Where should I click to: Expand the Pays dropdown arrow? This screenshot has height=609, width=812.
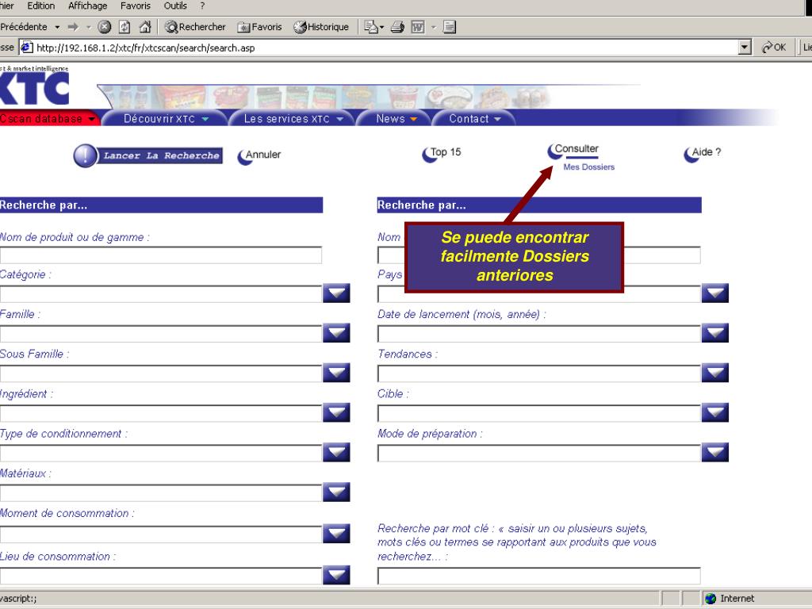[715, 293]
